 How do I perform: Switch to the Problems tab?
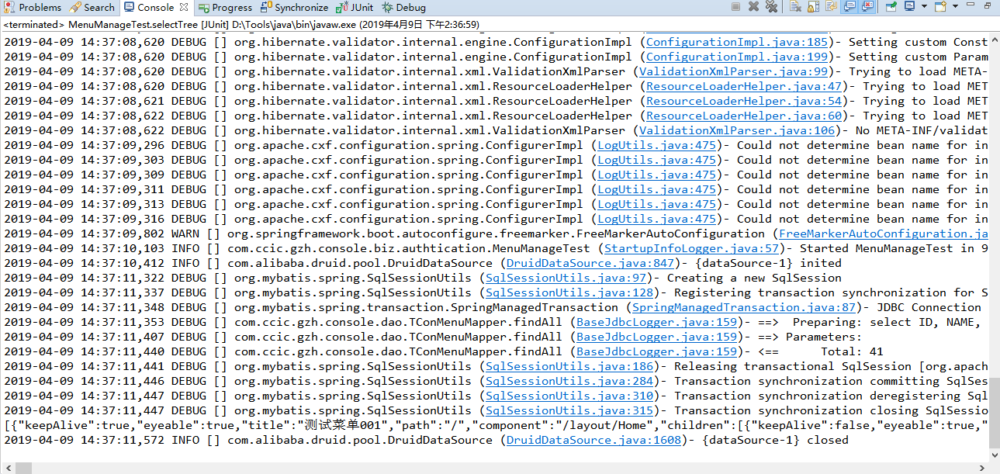(34, 7)
